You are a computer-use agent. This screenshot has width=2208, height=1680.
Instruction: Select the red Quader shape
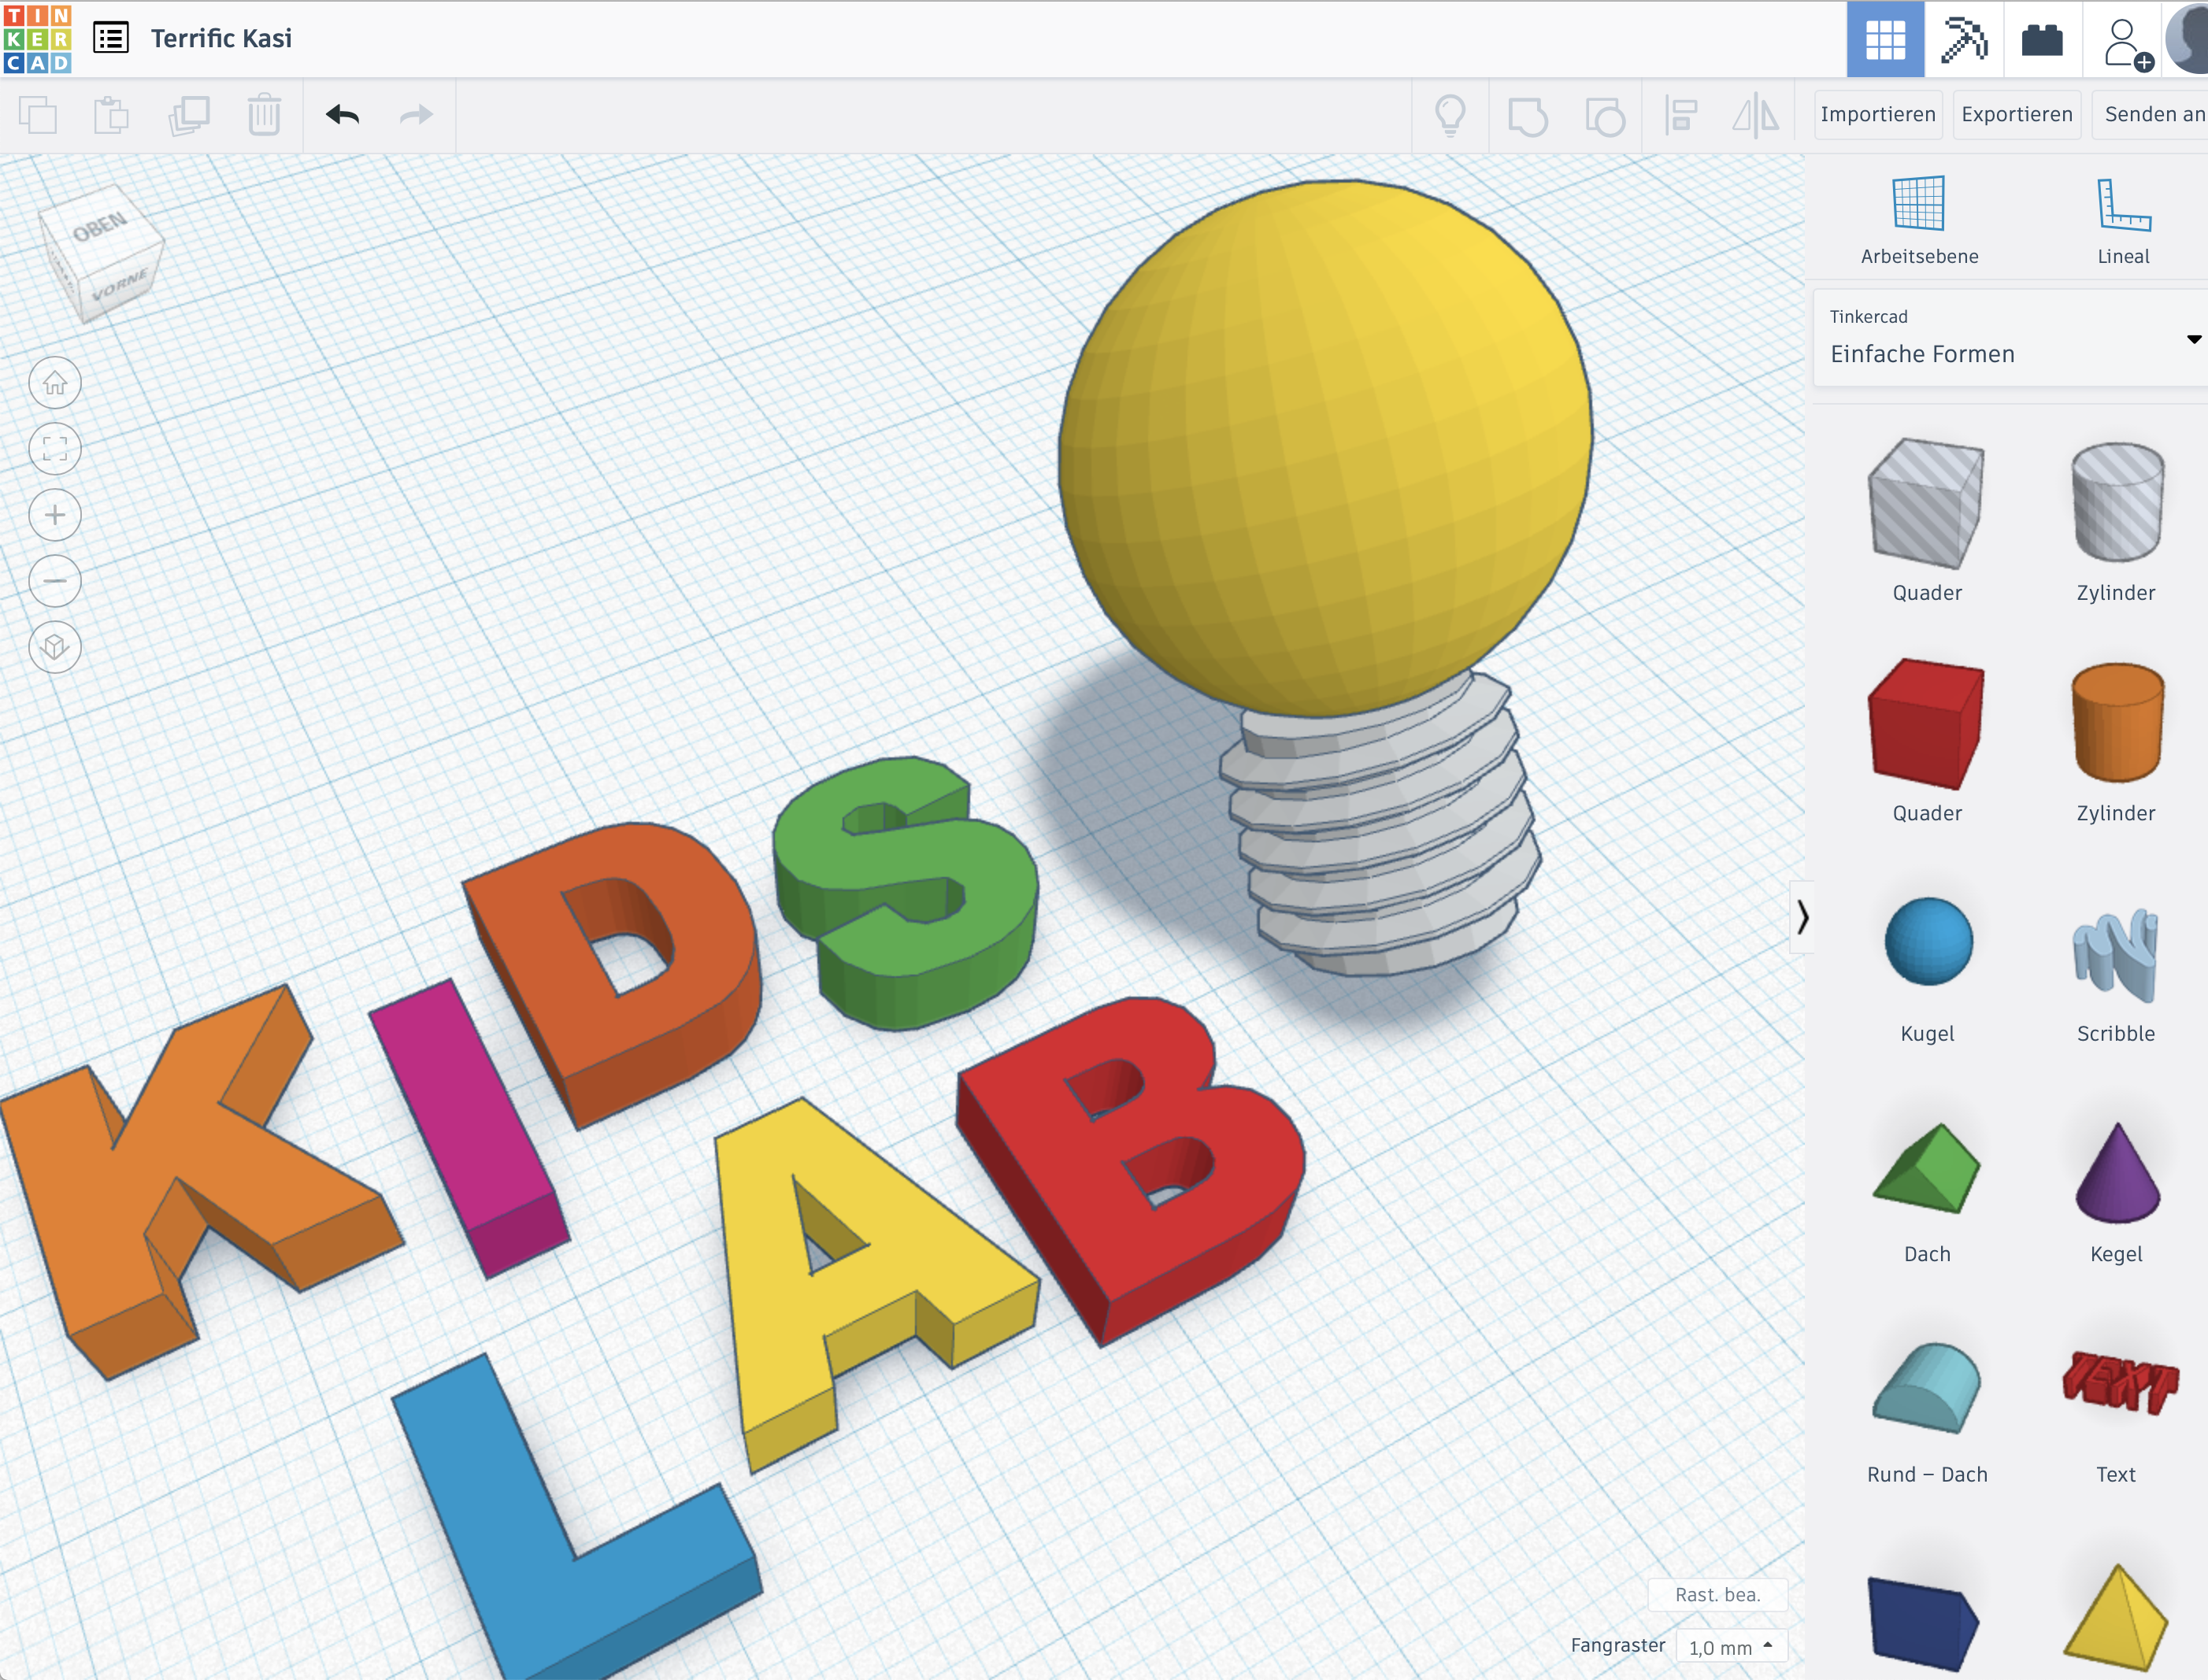[x=1925, y=725]
